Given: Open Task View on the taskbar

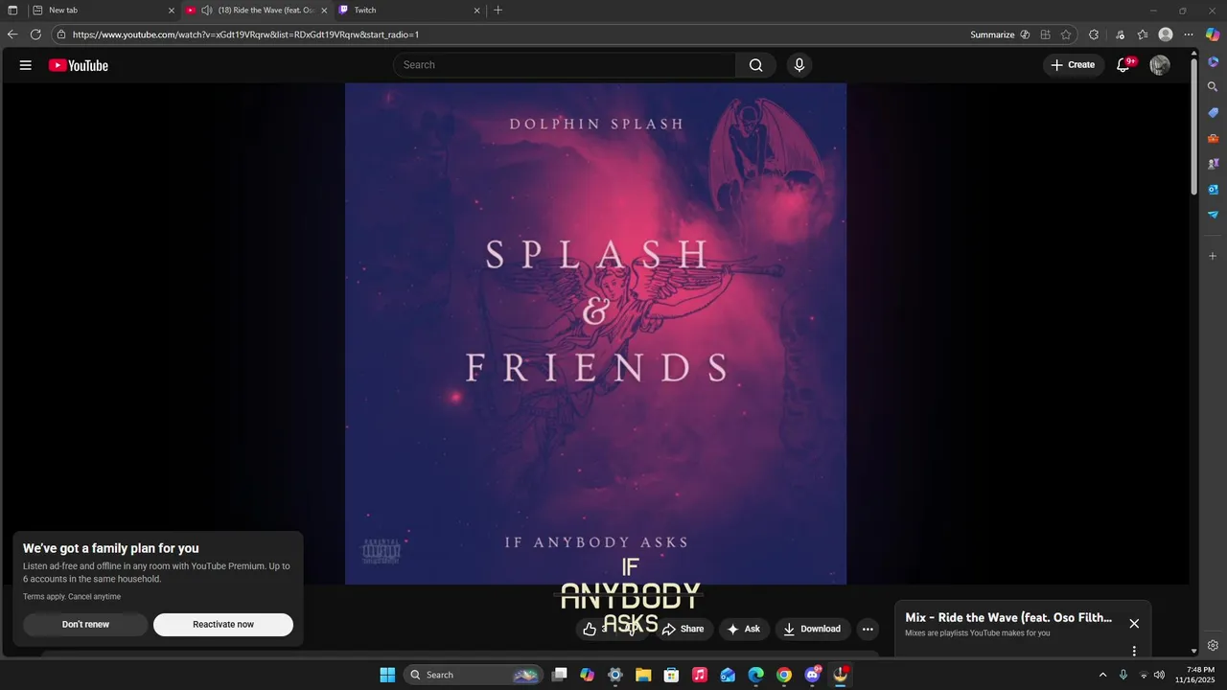Looking at the screenshot, I should [x=560, y=675].
